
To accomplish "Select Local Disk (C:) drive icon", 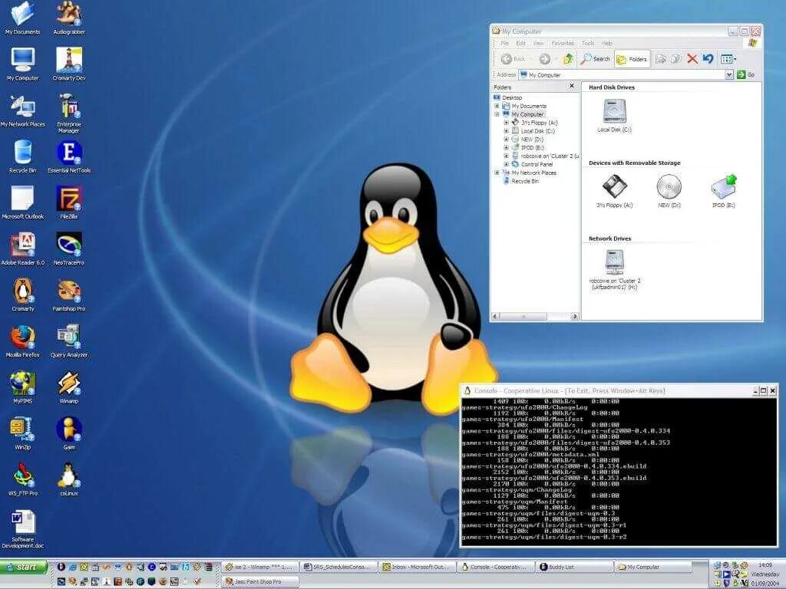I will [615, 116].
